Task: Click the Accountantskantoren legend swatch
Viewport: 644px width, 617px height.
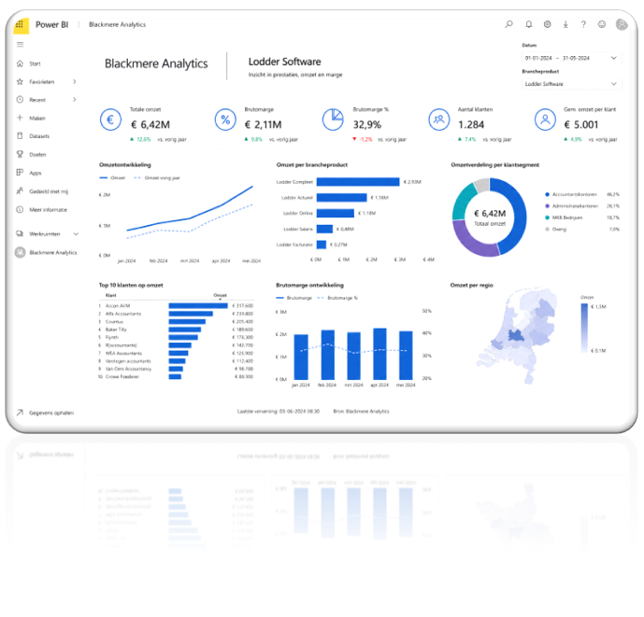Action: pyautogui.click(x=547, y=194)
